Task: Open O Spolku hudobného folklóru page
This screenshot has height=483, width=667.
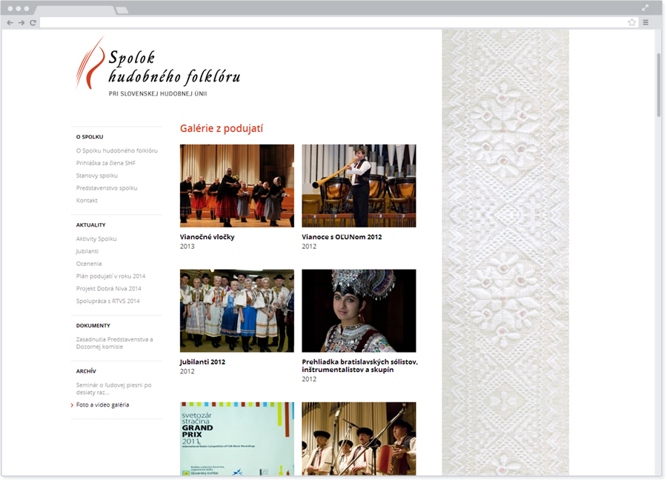Action: 116,150
